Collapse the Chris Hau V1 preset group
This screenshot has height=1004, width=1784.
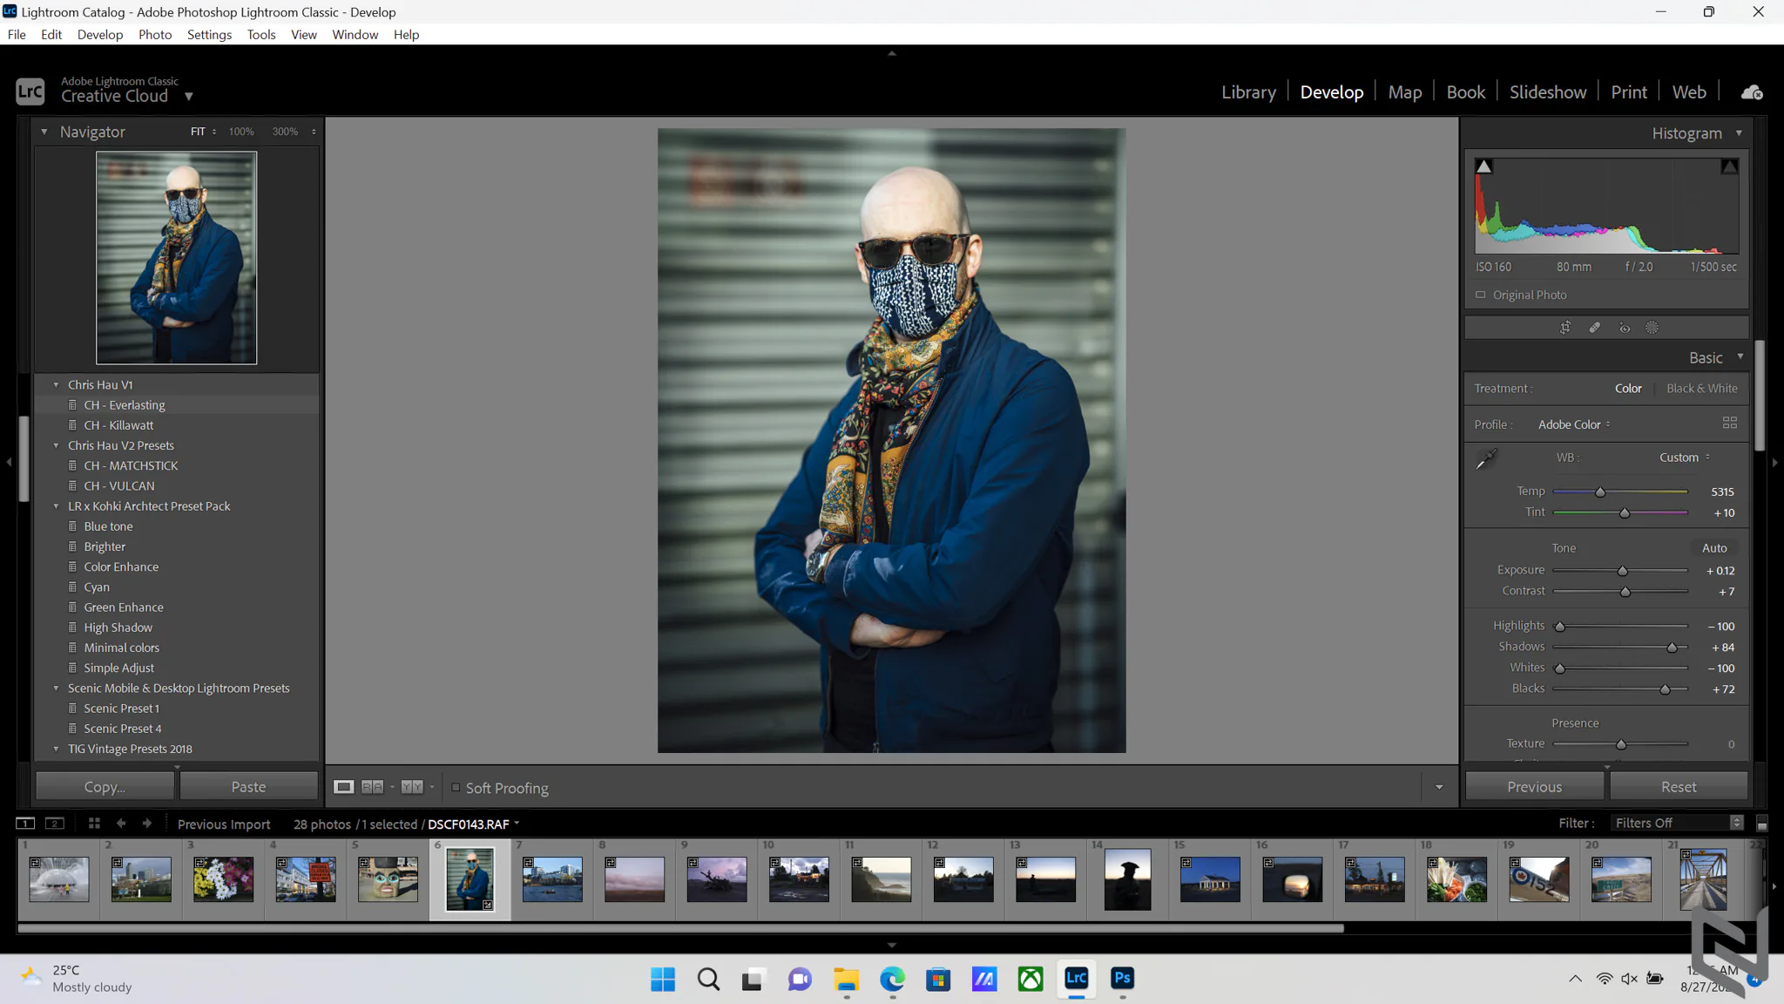pos(57,384)
